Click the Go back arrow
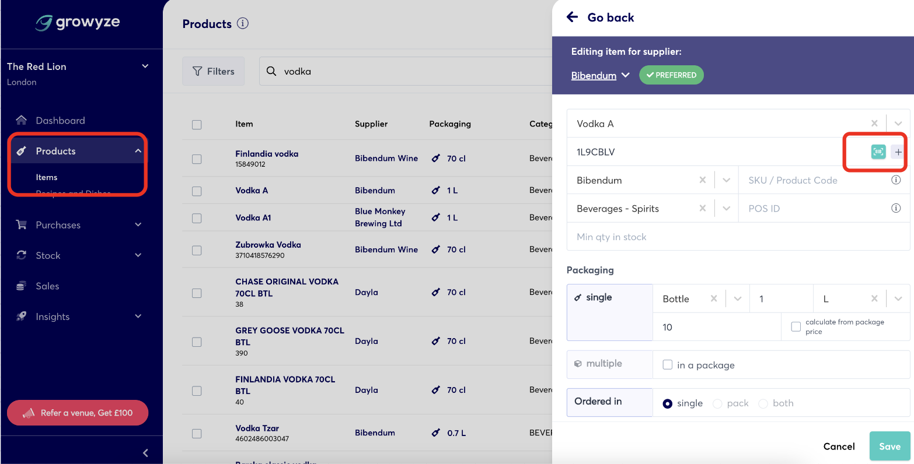Viewport: 914px width, 464px height. pyautogui.click(x=572, y=17)
